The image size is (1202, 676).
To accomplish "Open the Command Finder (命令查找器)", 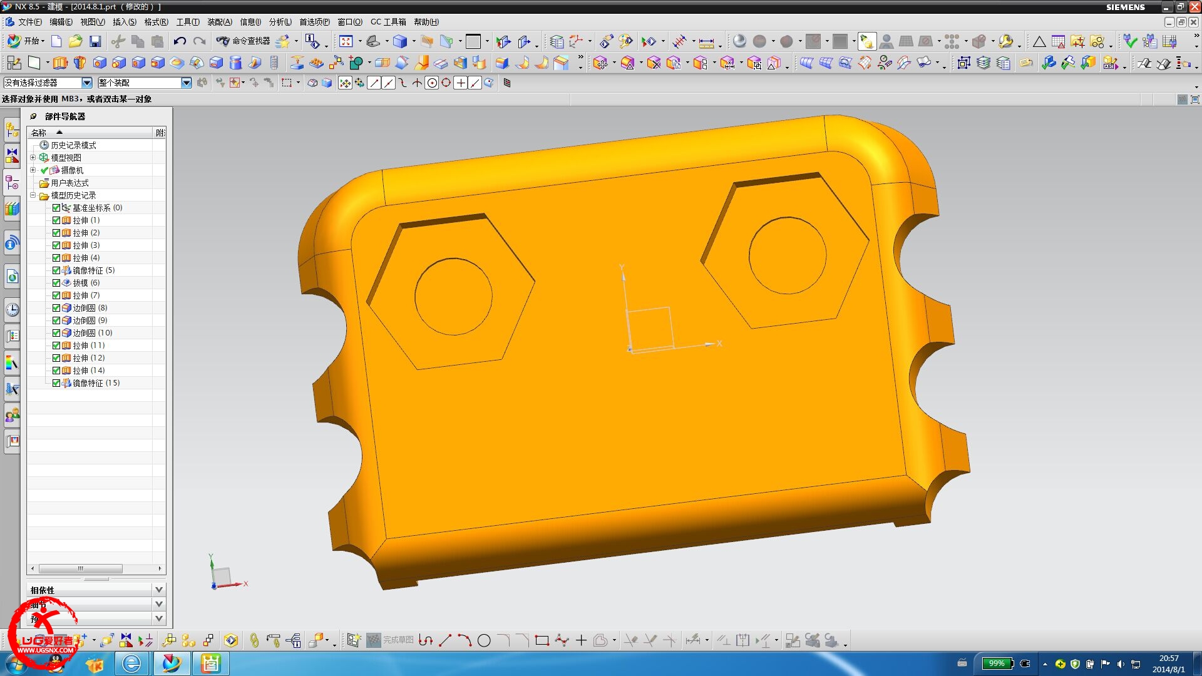I will tap(243, 41).
